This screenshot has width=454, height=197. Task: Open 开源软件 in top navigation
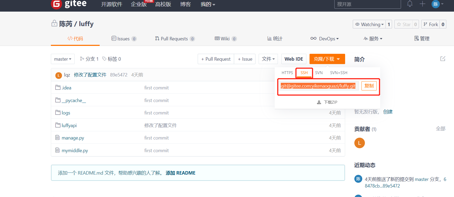click(x=112, y=4)
